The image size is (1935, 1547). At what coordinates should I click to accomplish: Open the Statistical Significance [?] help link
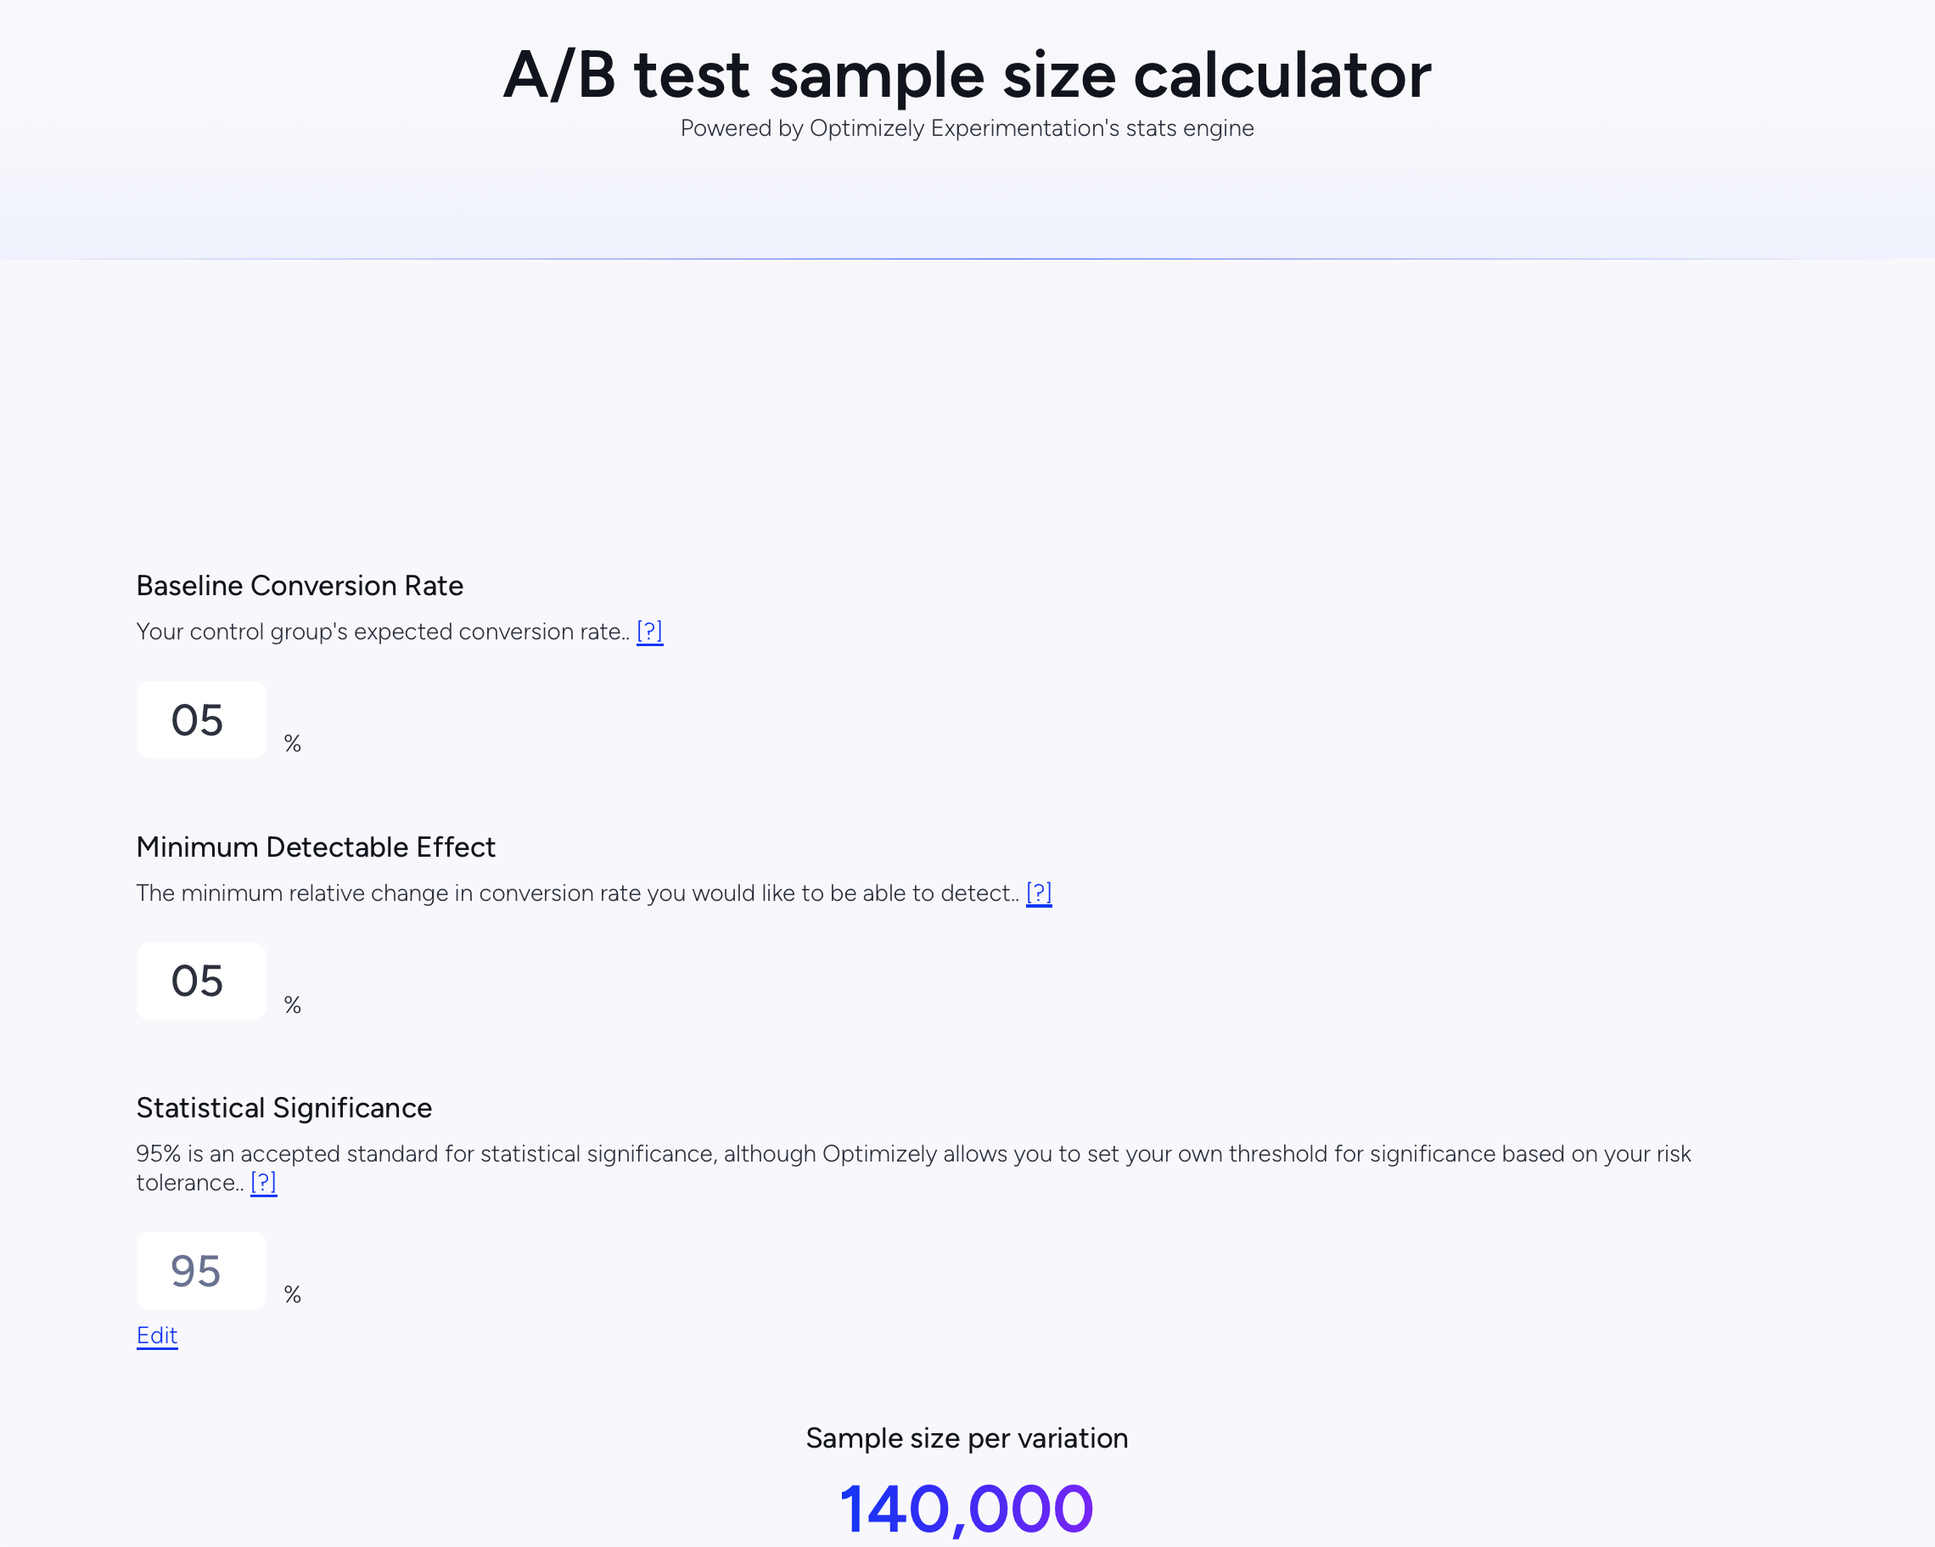click(264, 1183)
